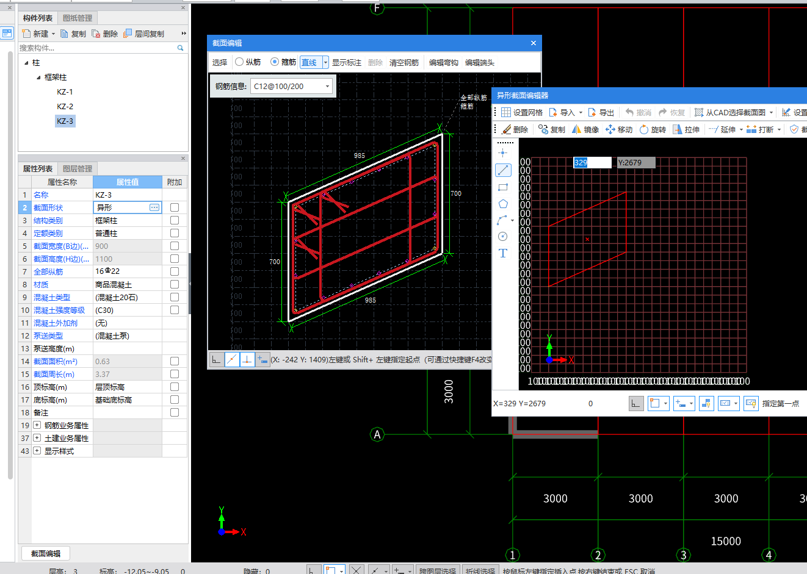The height and width of the screenshot is (574, 807).
Task: Switch to the 构件列表 tab
Action: coord(38,18)
